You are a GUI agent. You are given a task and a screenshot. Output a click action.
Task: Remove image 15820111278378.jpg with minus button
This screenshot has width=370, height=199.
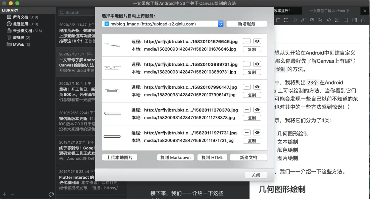(247, 110)
